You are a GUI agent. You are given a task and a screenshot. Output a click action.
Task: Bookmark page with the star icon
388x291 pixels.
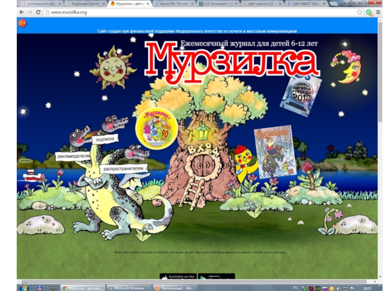(x=359, y=12)
